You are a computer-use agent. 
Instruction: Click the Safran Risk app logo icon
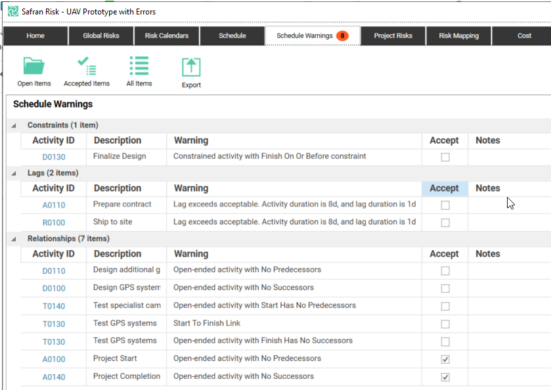point(12,12)
